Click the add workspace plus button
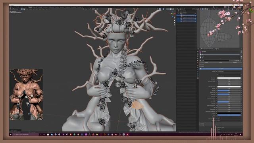 point(83,7)
